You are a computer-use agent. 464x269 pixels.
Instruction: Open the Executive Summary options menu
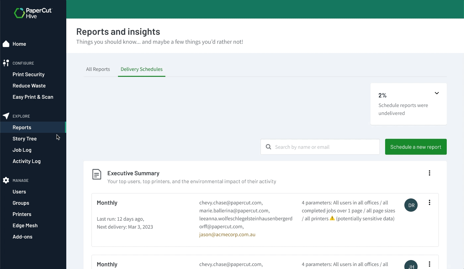click(429, 173)
